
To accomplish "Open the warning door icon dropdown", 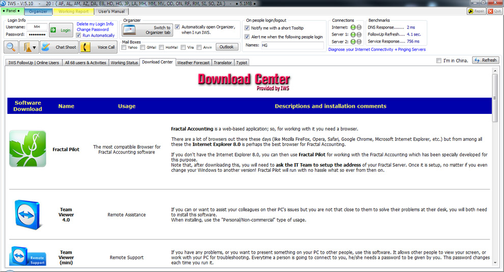I will tap(29, 47).
